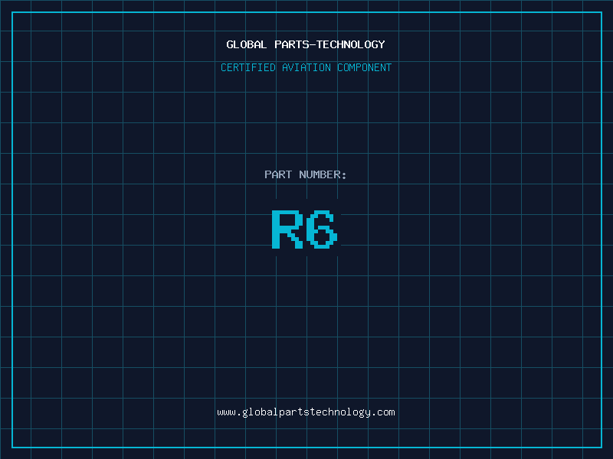Image resolution: width=613 pixels, height=459 pixels.
Task: Click the large letter R in part number
Action: pyautogui.click(x=287, y=229)
